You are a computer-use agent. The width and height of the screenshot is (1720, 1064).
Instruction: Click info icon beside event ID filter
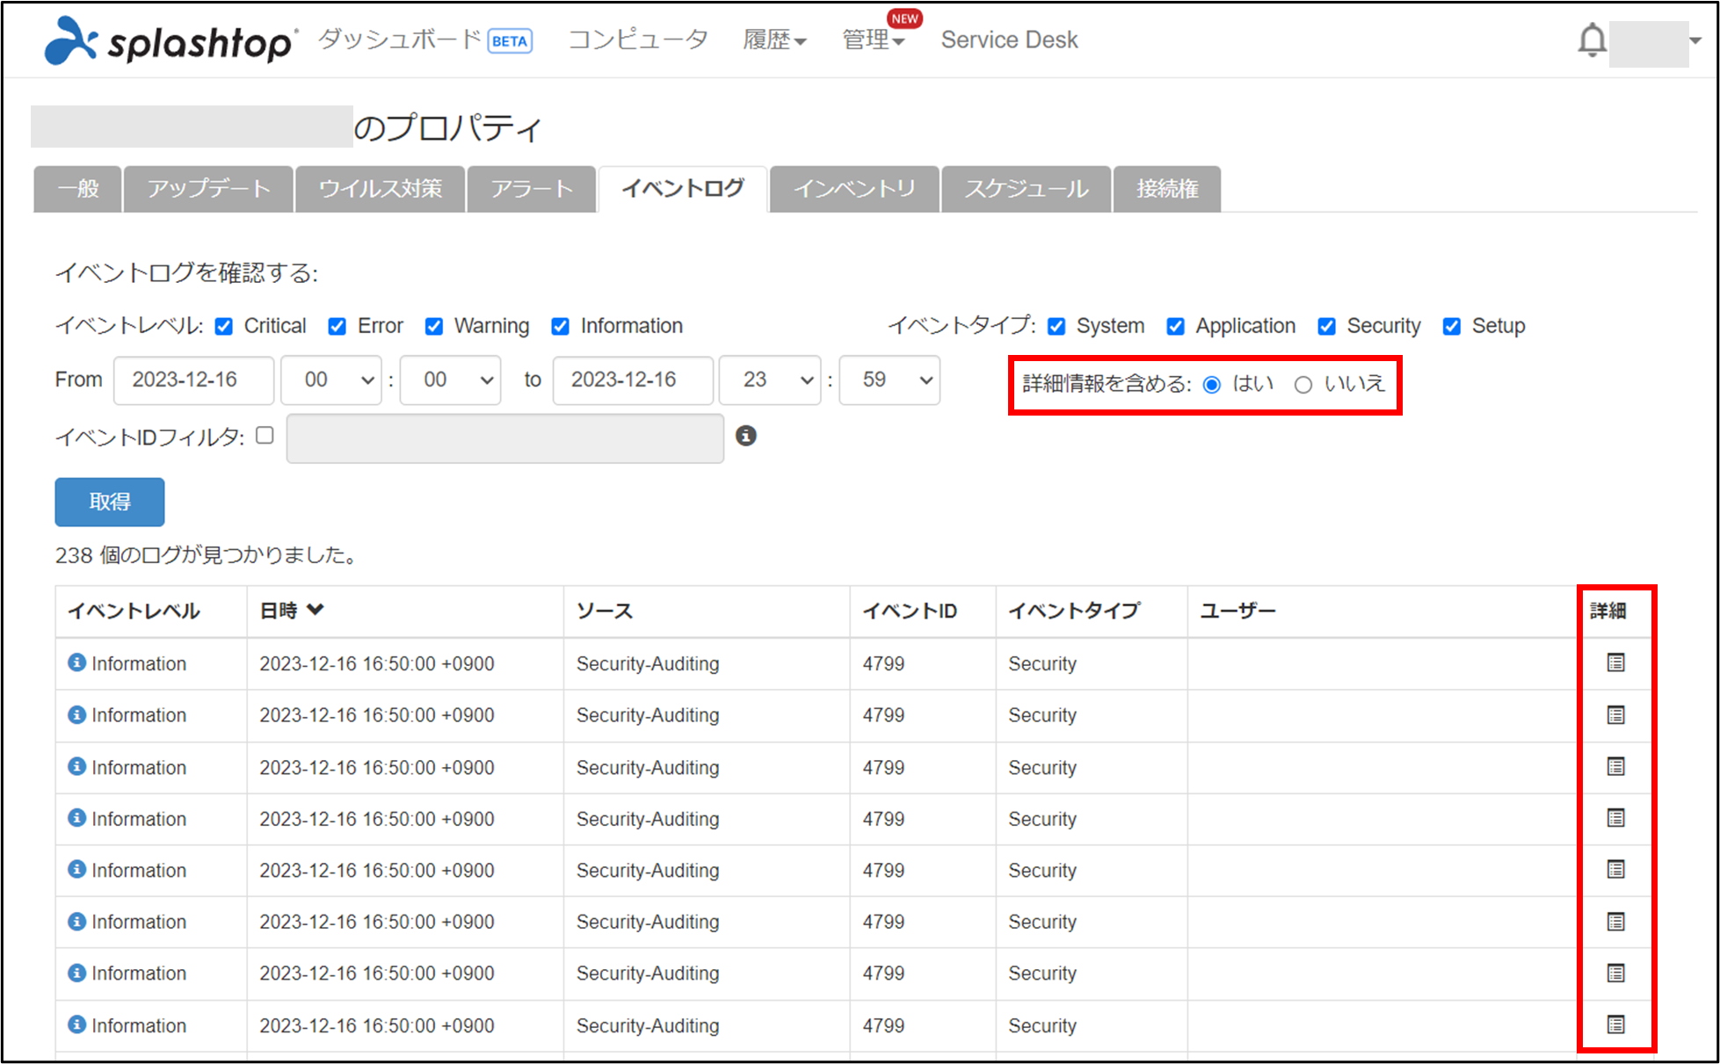(x=746, y=436)
